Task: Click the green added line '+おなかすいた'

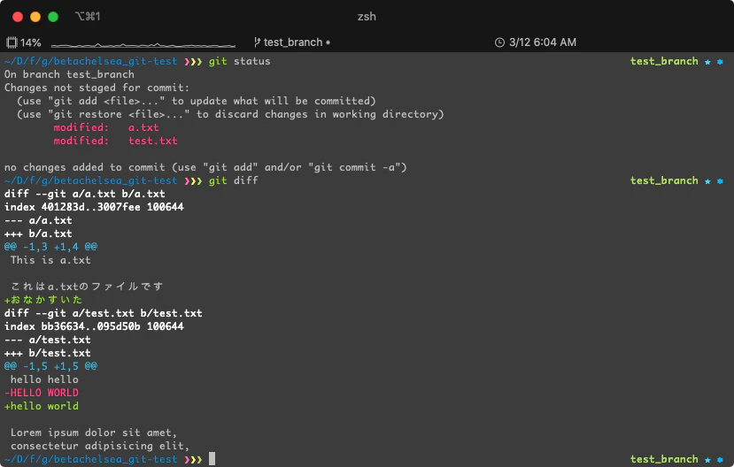Action: pyautogui.click(x=43, y=300)
